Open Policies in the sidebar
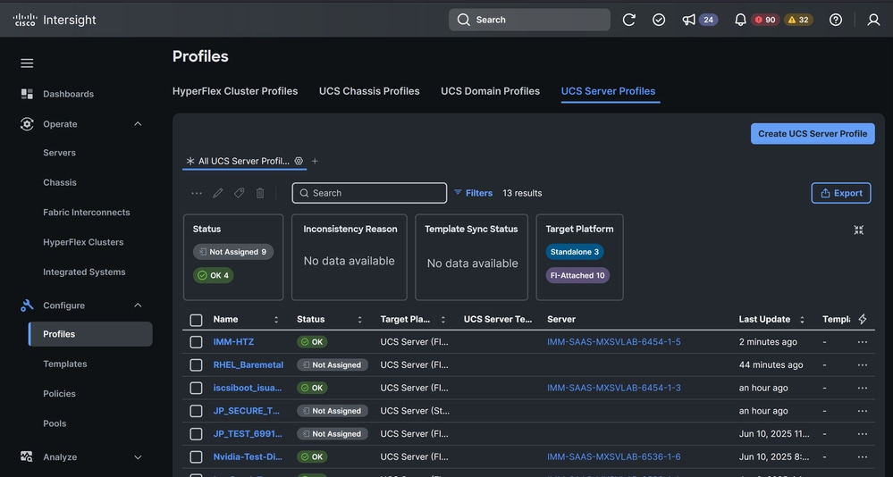Screen dimensions: 893x477 click(59, 394)
